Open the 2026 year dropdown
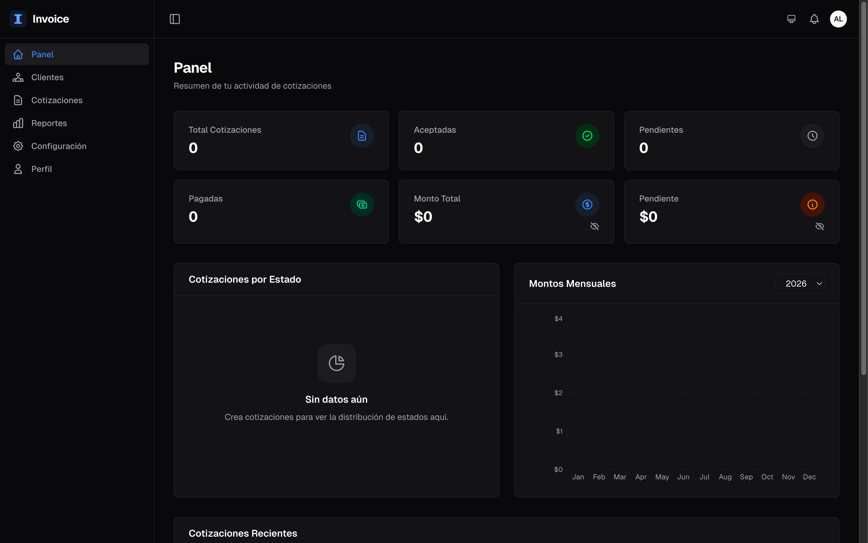Viewport: 868px width, 543px height. (800, 283)
